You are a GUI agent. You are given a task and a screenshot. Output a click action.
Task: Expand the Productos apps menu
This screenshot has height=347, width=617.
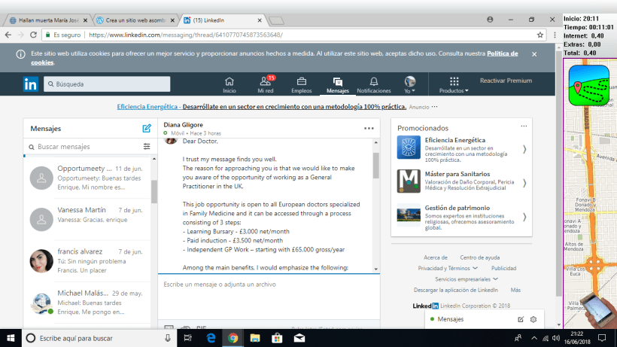pyautogui.click(x=454, y=85)
